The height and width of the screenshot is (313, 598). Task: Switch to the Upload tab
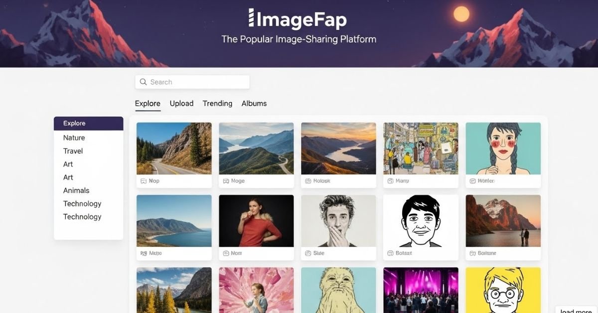point(181,104)
